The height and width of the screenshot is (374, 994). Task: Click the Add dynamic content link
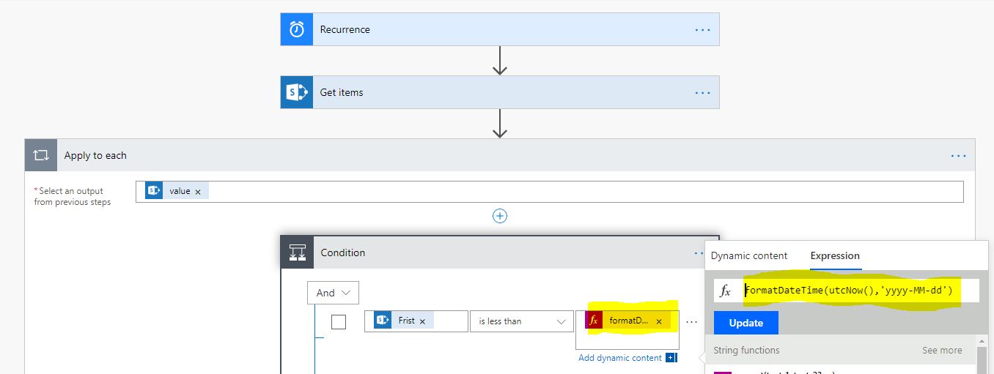620,358
